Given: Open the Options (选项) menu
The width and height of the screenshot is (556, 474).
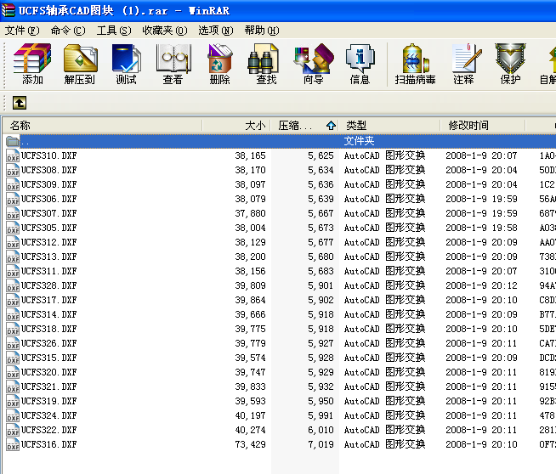Looking at the screenshot, I should click(216, 31).
